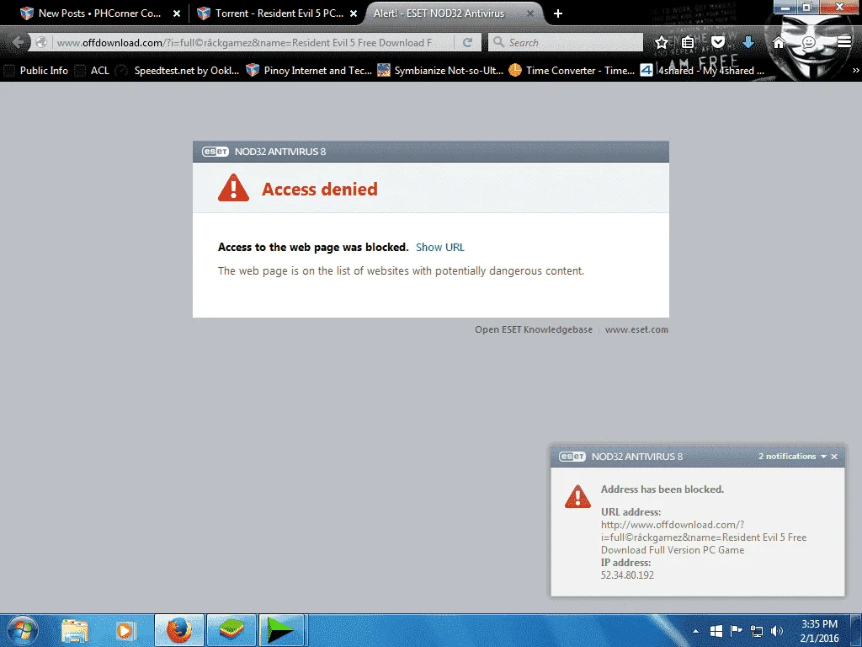The image size is (862, 647).
Task: Click Show URL link
Action: 439,247
